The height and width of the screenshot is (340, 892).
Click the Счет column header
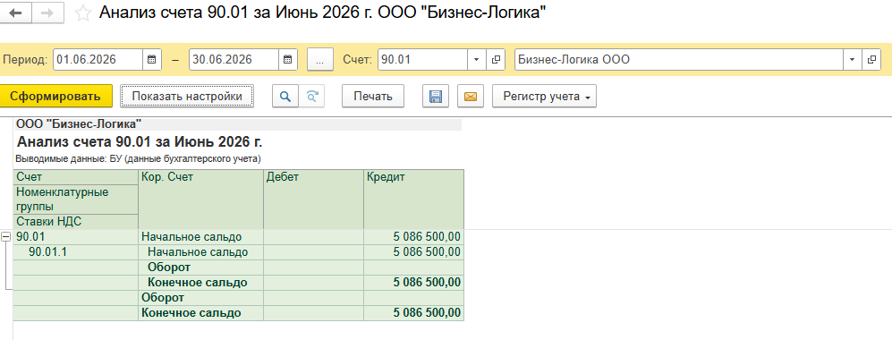pos(76,177)
